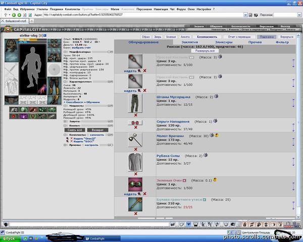This screenshot has width=303, height=242.
Task: Click the equipped leg armor slot
Action: 55,86
